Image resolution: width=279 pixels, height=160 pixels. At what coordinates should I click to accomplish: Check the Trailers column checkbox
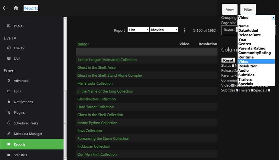(x=252, y=90)
